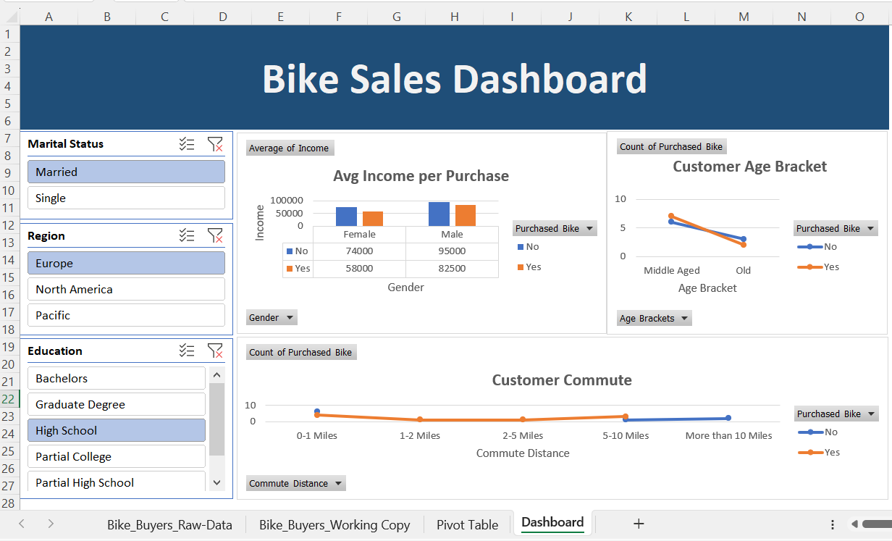
Task: Toggle Bachelors education filter
Action: pyautogui.click(x=117, y=378)
